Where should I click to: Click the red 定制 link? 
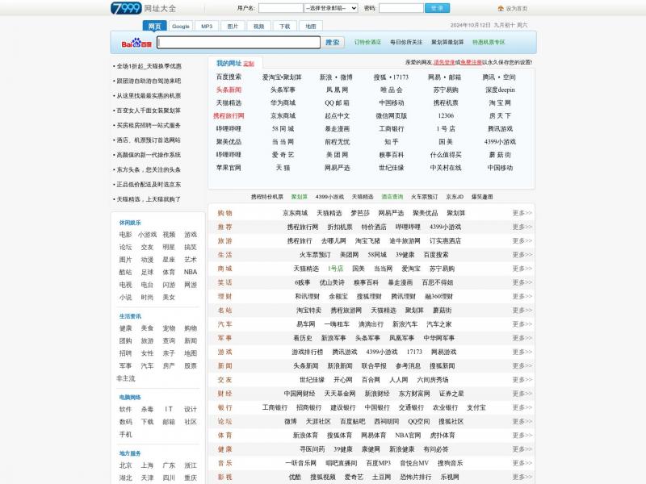click(x=249, y=64)
